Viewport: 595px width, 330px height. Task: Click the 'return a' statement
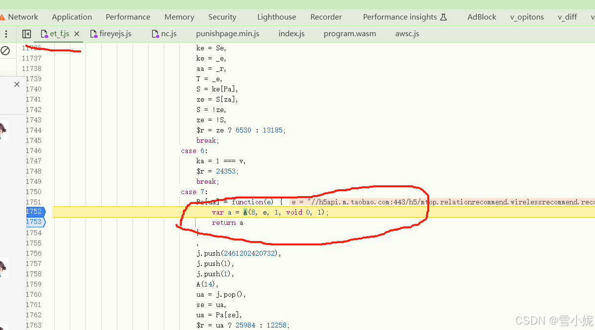tap(227, 222)
